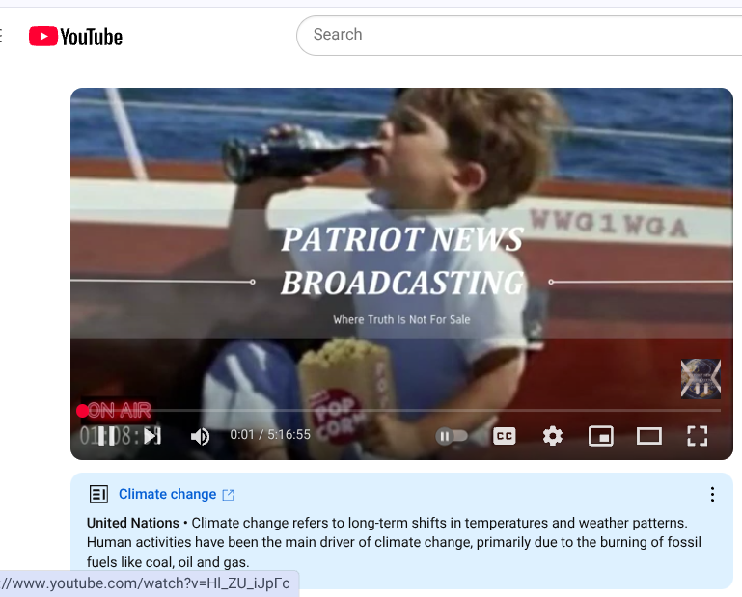Open the hamburger guide menu

[1, 36]
